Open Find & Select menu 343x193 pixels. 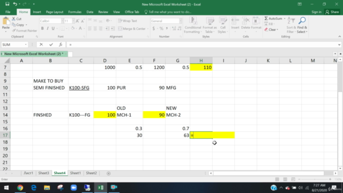[x=302, y=25]
